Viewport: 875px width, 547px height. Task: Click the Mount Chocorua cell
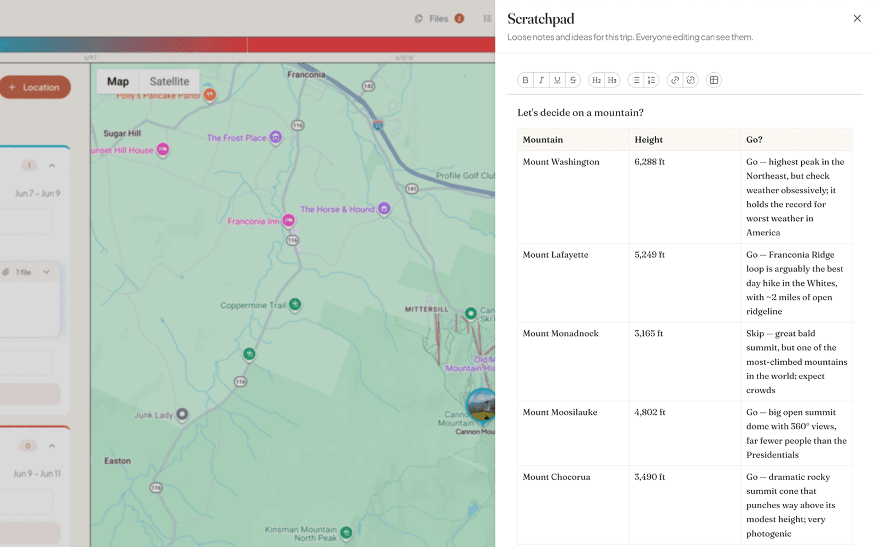tap(573, 505)
